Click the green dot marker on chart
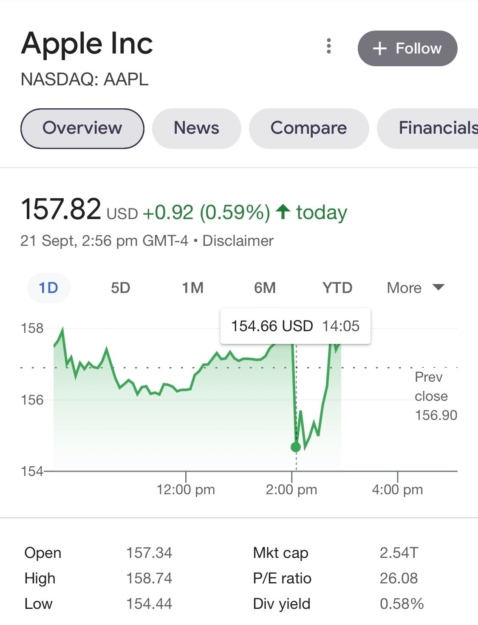 296,447
